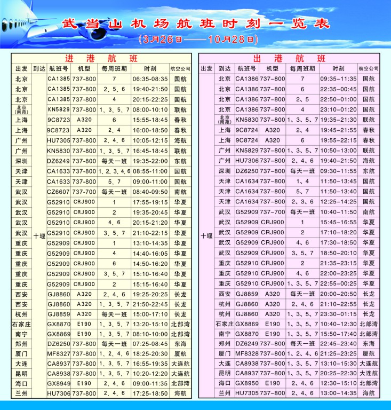
Task: Click the 每周班期 column header in arrivals table
Action: [x=114, y=68]
